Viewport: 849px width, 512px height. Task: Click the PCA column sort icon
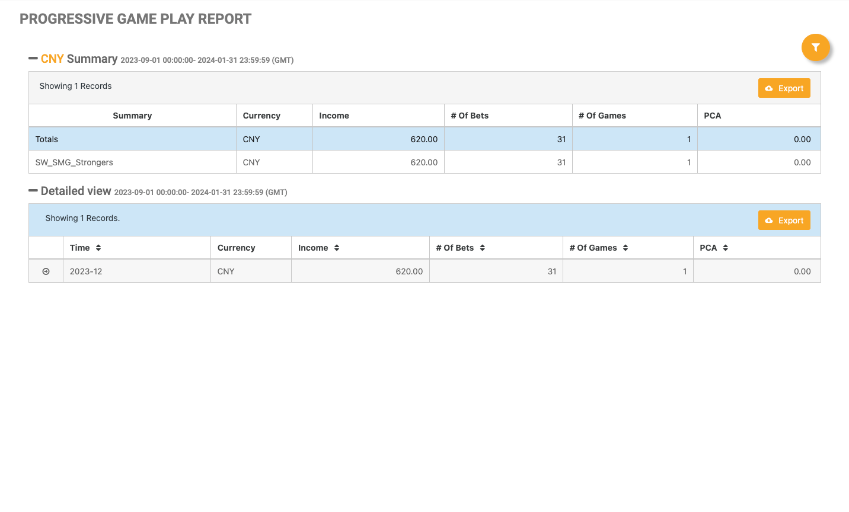(x=726, y=248)
